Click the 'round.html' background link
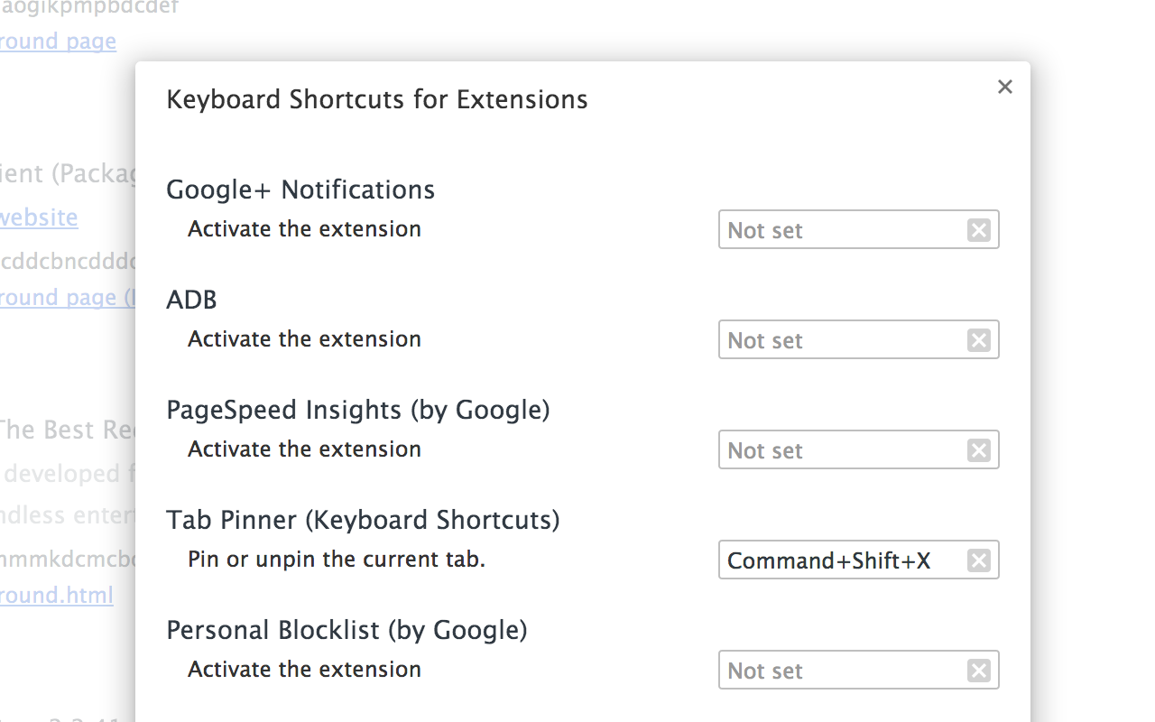 [x=56, y=595]
